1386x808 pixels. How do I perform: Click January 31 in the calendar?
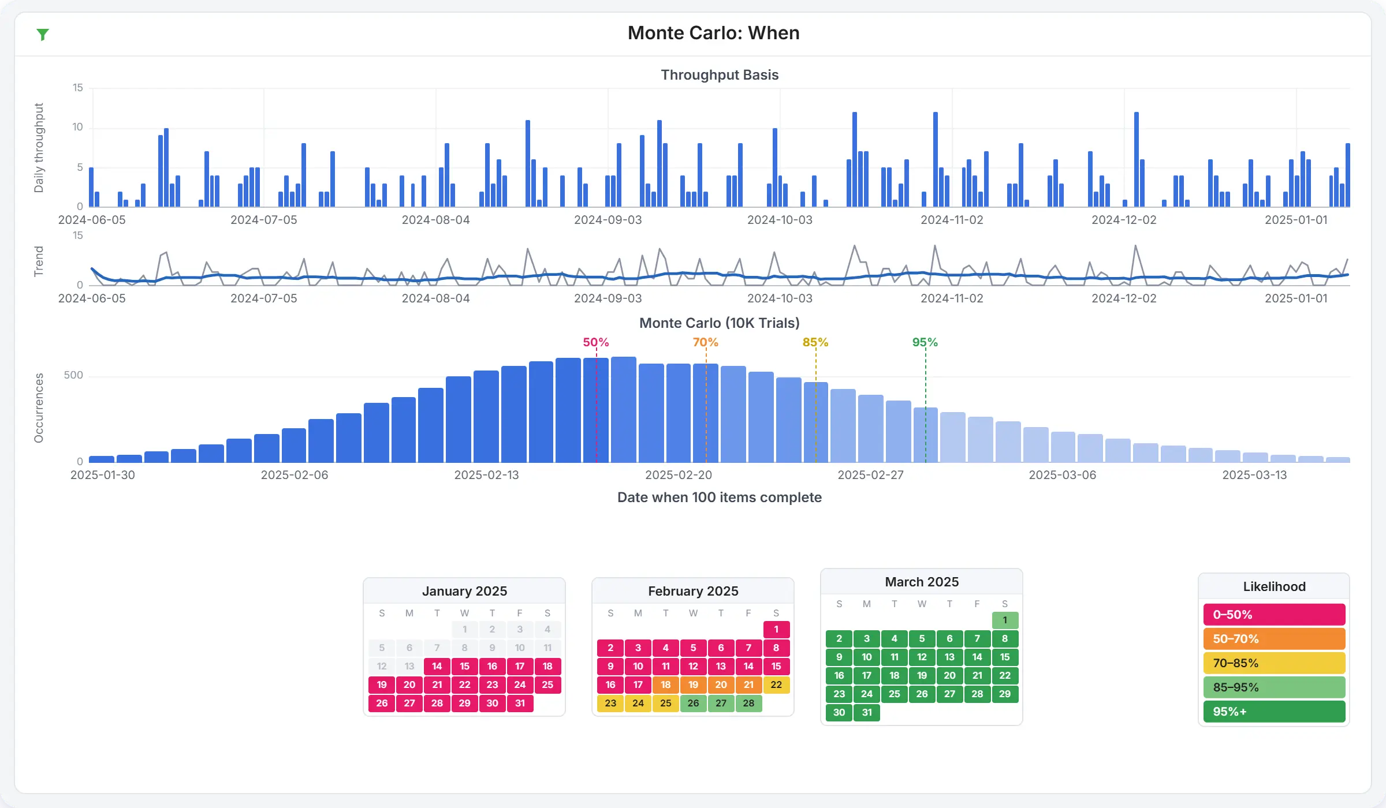pyautogui.click(x=520, y=703)
